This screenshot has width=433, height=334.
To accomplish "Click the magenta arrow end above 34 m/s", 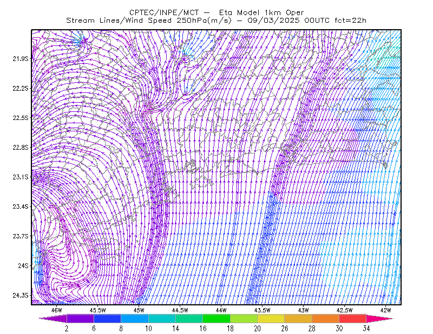I will [380, 318].
